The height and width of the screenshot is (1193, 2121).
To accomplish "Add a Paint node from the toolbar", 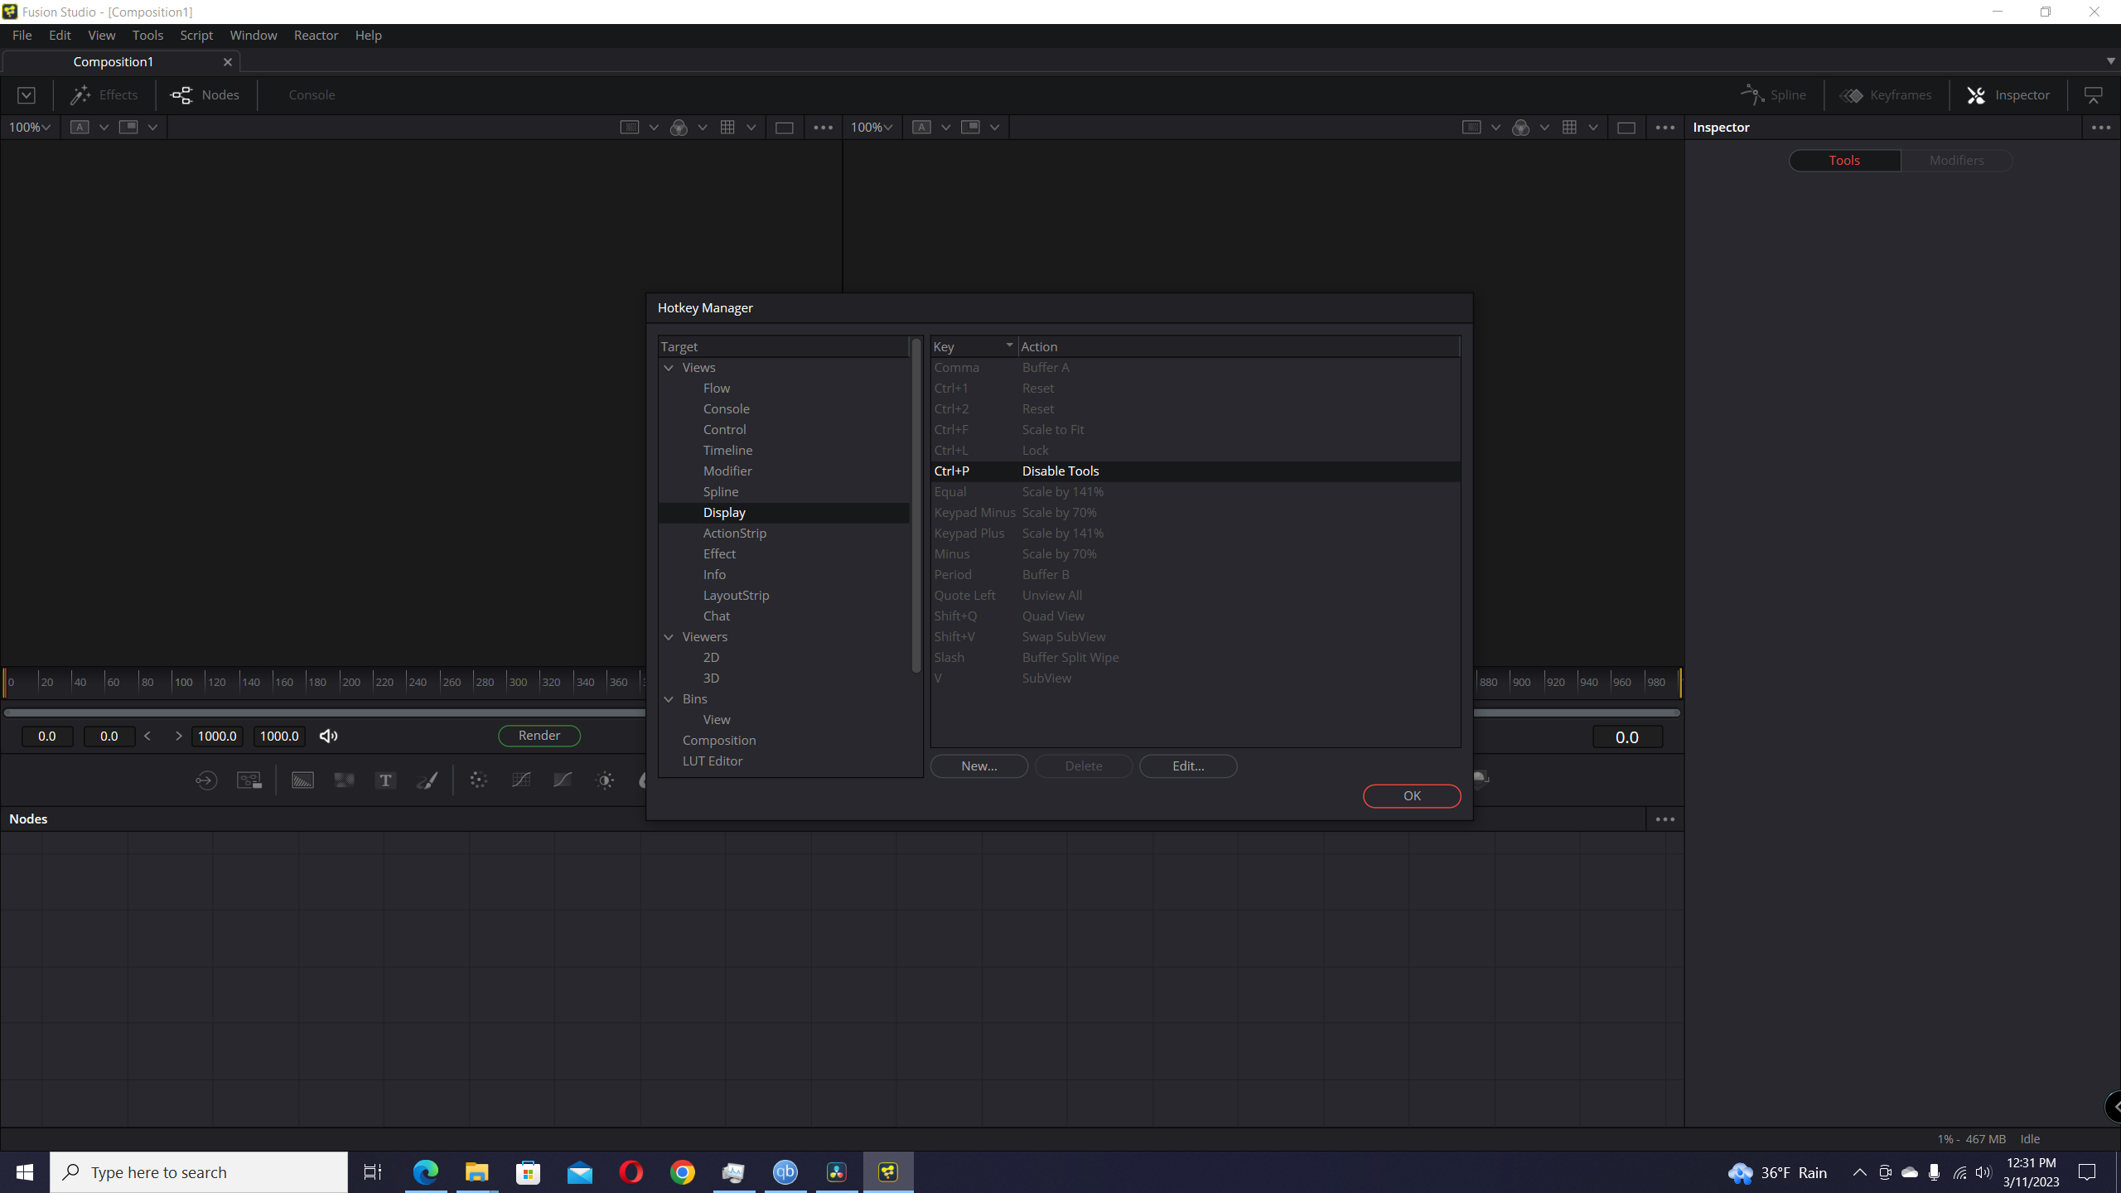I will click(428, 780).
